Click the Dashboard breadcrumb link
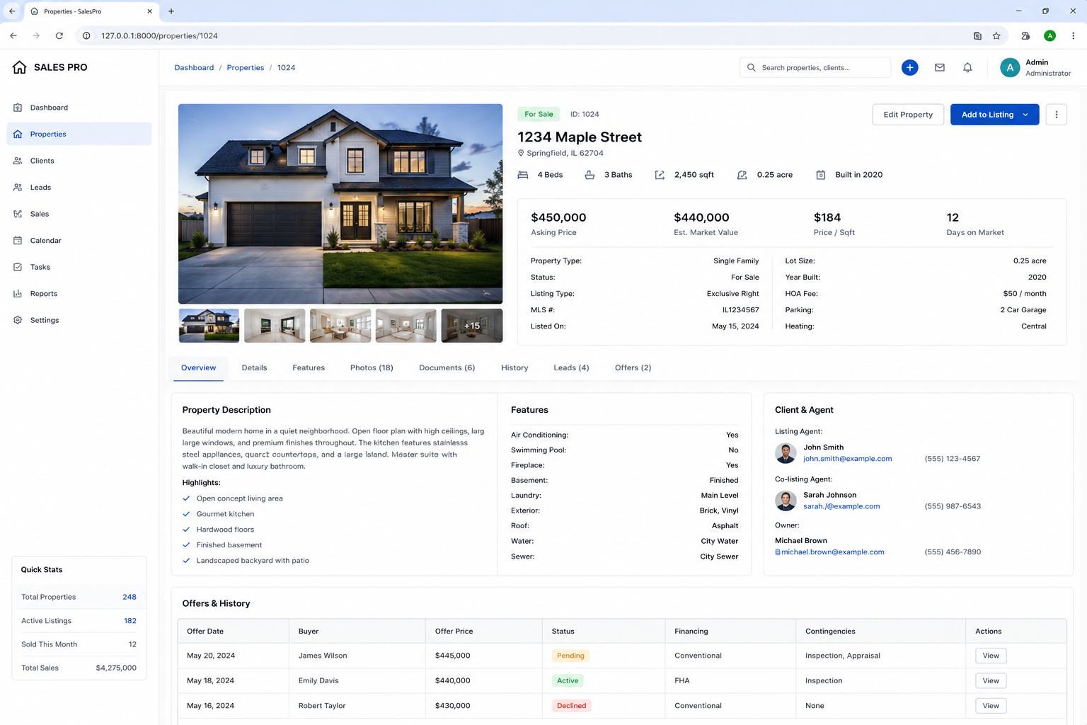Screen dimensions: 1087x725 coord(194,67)
